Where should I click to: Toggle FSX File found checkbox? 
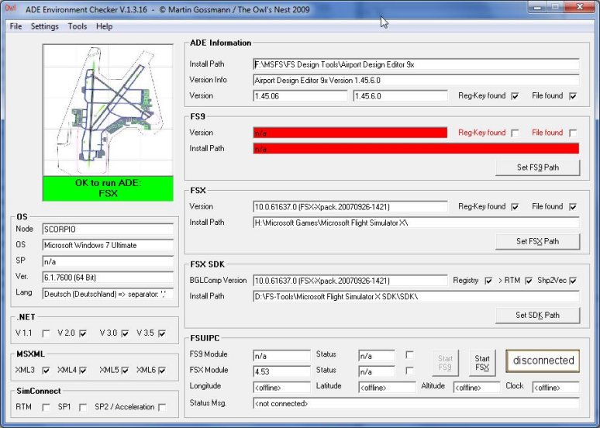pos(573,207)
